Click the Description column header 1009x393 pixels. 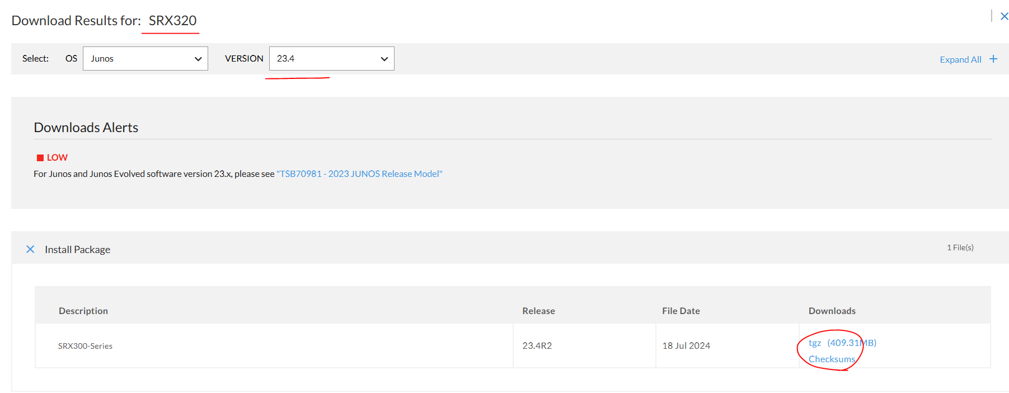pyautogui.click(x=83, y=311)
